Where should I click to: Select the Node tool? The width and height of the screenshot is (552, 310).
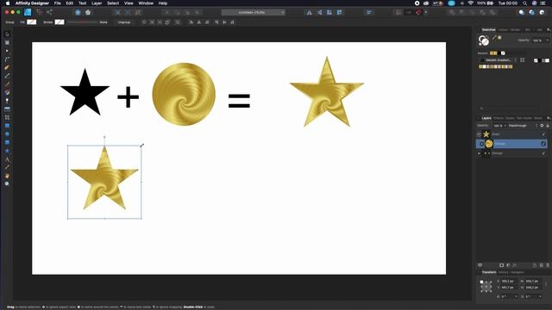[x=7, y=51]
